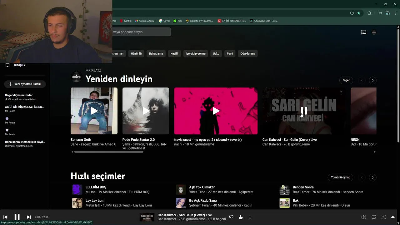
Task: Click the cast to device icon
Action: tap(364, 32)
